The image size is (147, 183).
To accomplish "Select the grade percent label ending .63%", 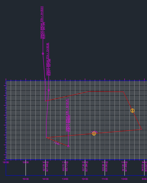I will 57,143.
